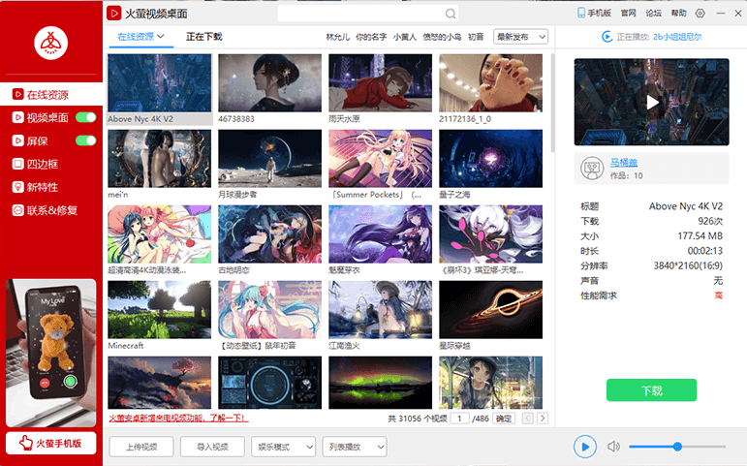Viewport: 747px width, 466px height.
Task: Open 论坛 in title bar
Action: click(654, 14)
